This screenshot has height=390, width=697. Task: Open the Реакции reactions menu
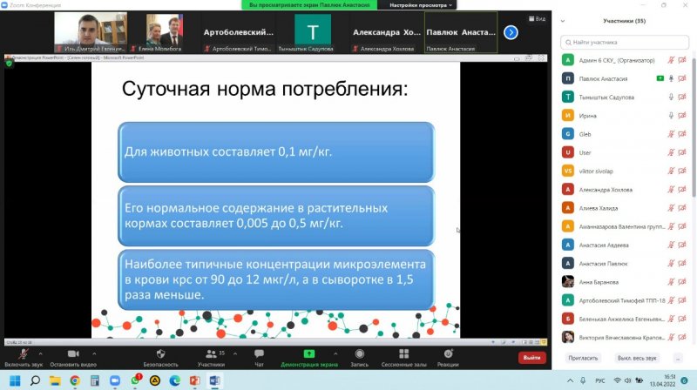[450, 353]
